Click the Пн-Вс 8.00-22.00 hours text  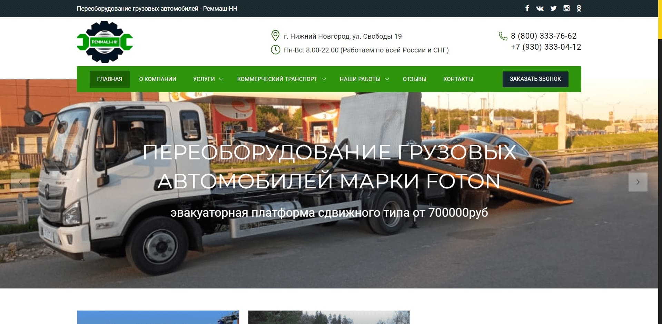366,50
